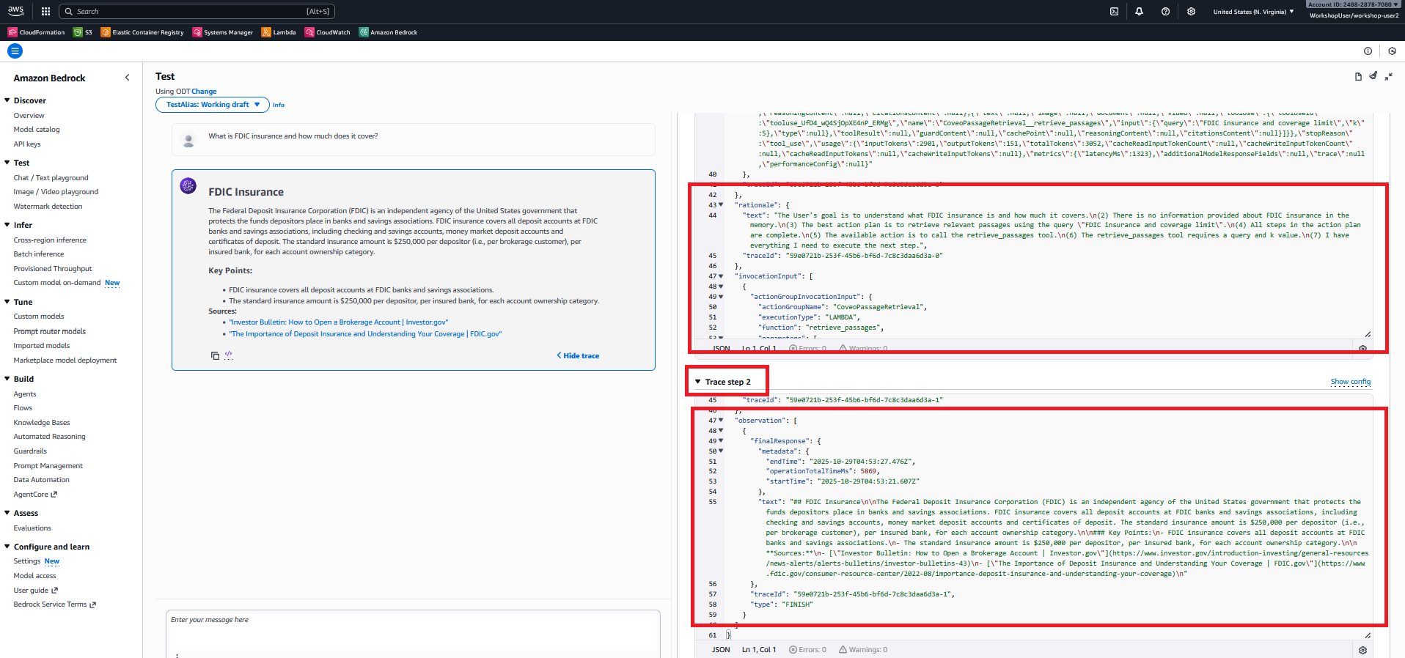Open the hexagon clock icon beside the info icon

tap(1392, 51)
